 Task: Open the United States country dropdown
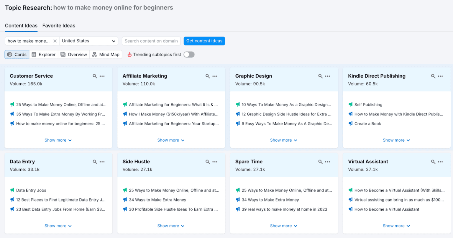pos(89,41)
